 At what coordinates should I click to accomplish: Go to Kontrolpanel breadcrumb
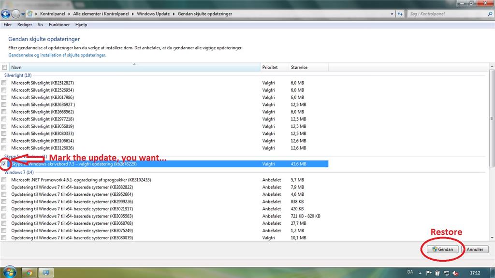click(52, 14)
